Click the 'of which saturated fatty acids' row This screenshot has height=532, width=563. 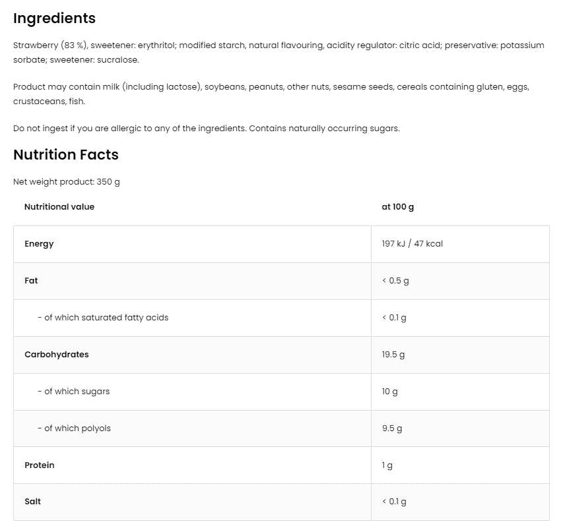(x=103, y=318)
